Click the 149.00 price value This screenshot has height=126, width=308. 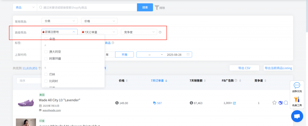(x=124, y=103)
